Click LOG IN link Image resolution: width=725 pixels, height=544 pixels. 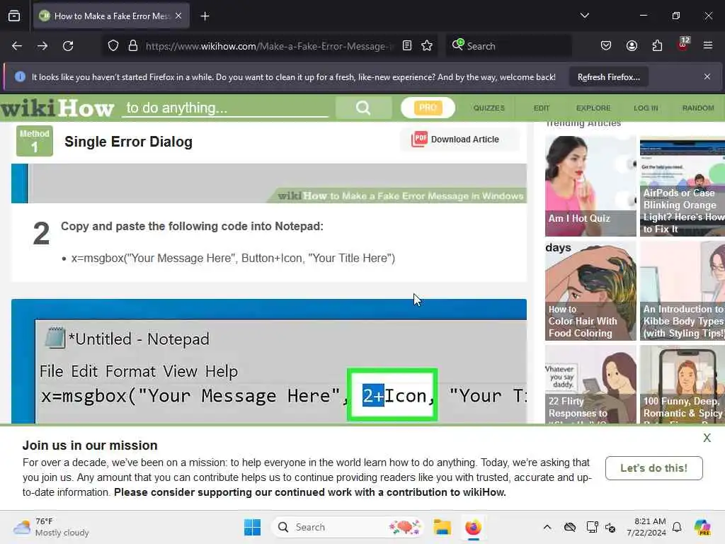click(646, 108)
